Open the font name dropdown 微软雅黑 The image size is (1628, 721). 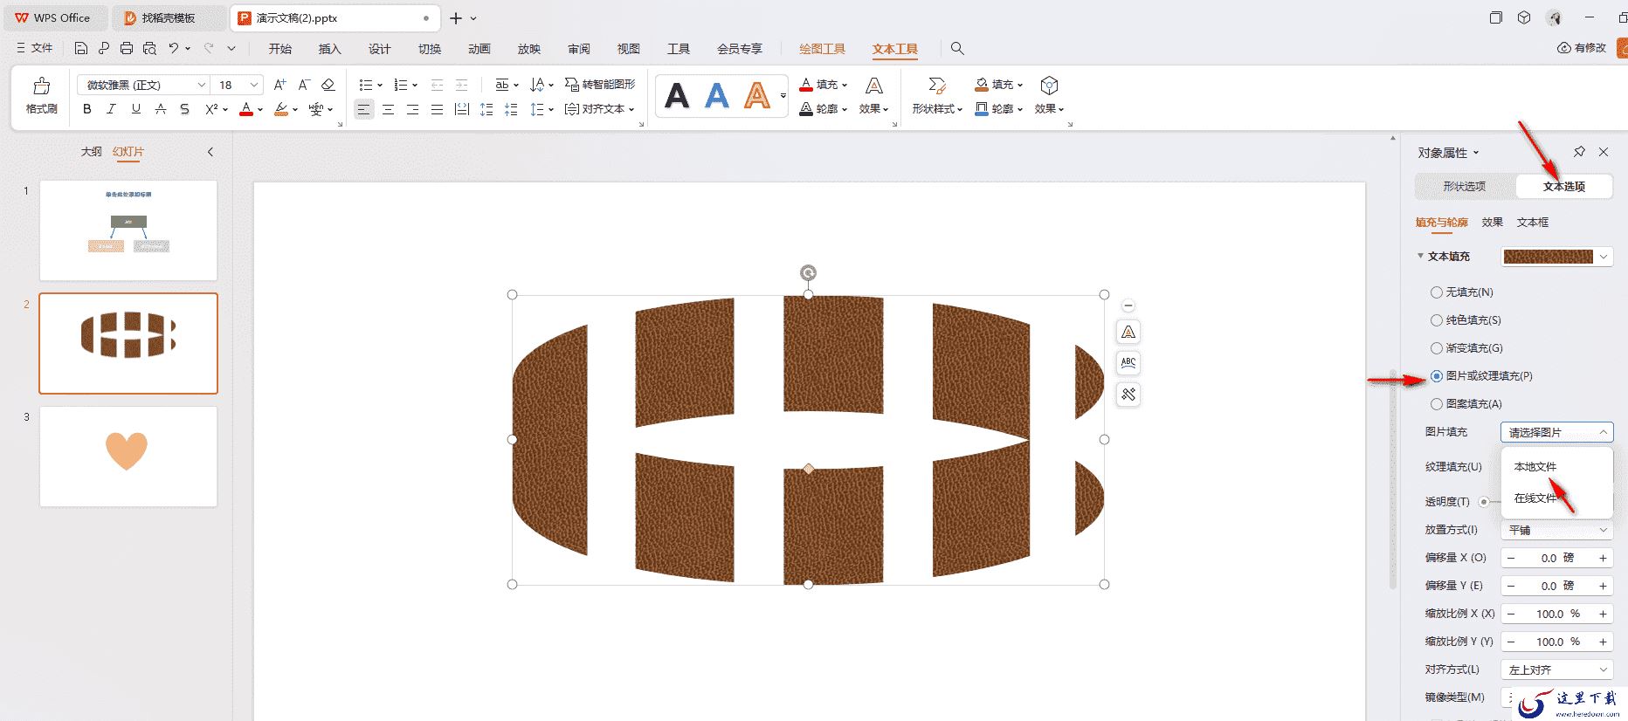point(144,85)
